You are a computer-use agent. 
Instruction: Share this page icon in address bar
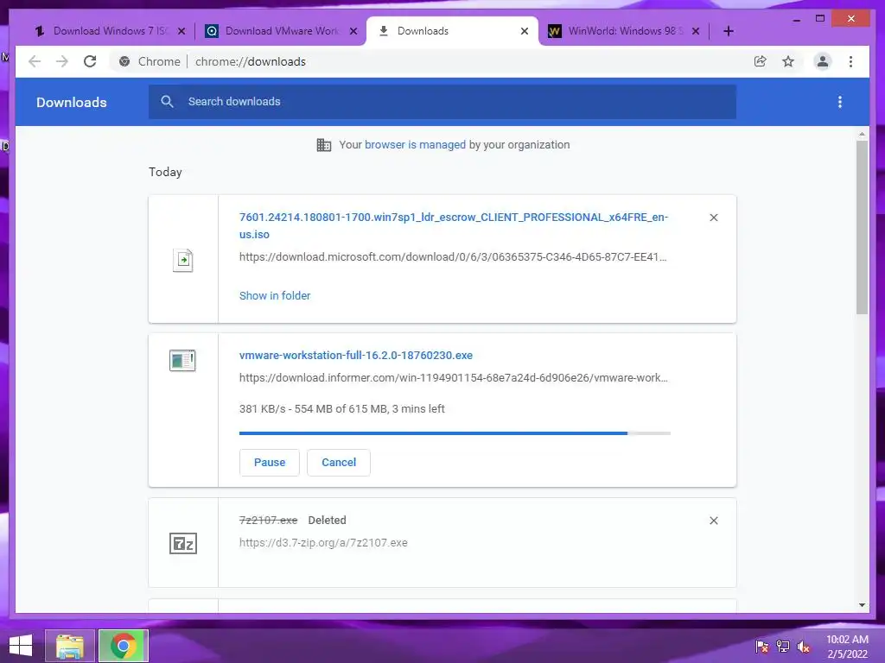click(x=761, y=61)
